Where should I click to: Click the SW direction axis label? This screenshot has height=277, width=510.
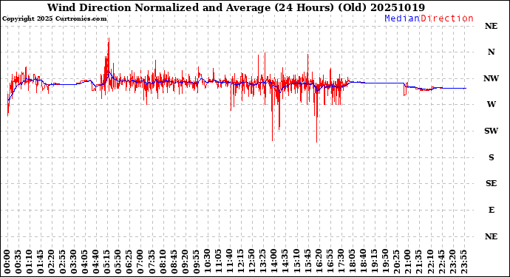point(491,131)
